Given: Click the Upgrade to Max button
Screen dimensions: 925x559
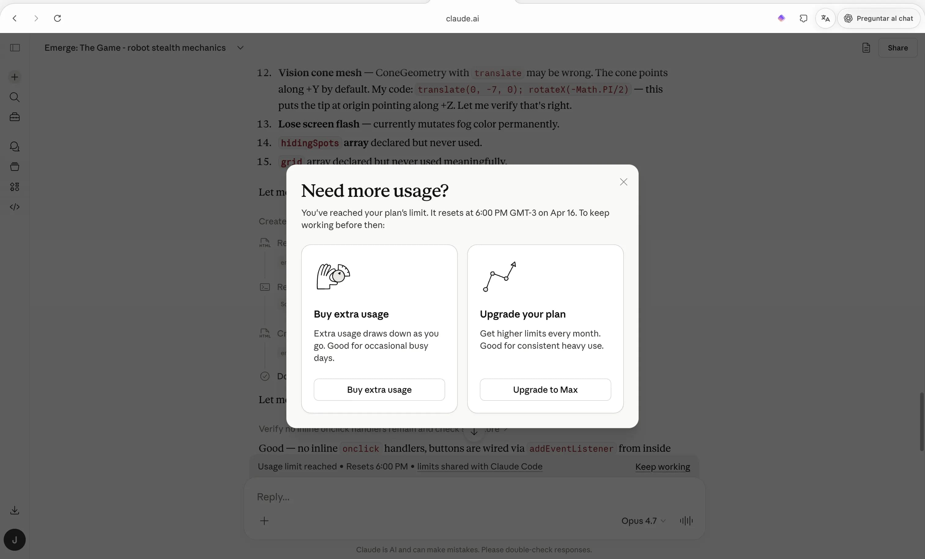Looking at the screenshot, I should (545, 390).
